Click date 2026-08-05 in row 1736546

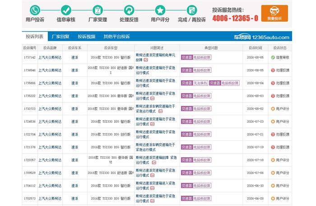(x=256, y=70)
